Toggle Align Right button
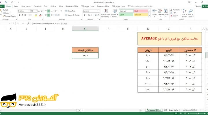The image size is (208, 115). [x=52, y=15]
